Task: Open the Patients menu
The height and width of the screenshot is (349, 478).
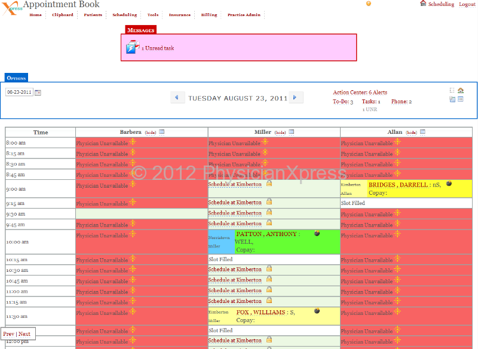Action: [x=93, y=15]
